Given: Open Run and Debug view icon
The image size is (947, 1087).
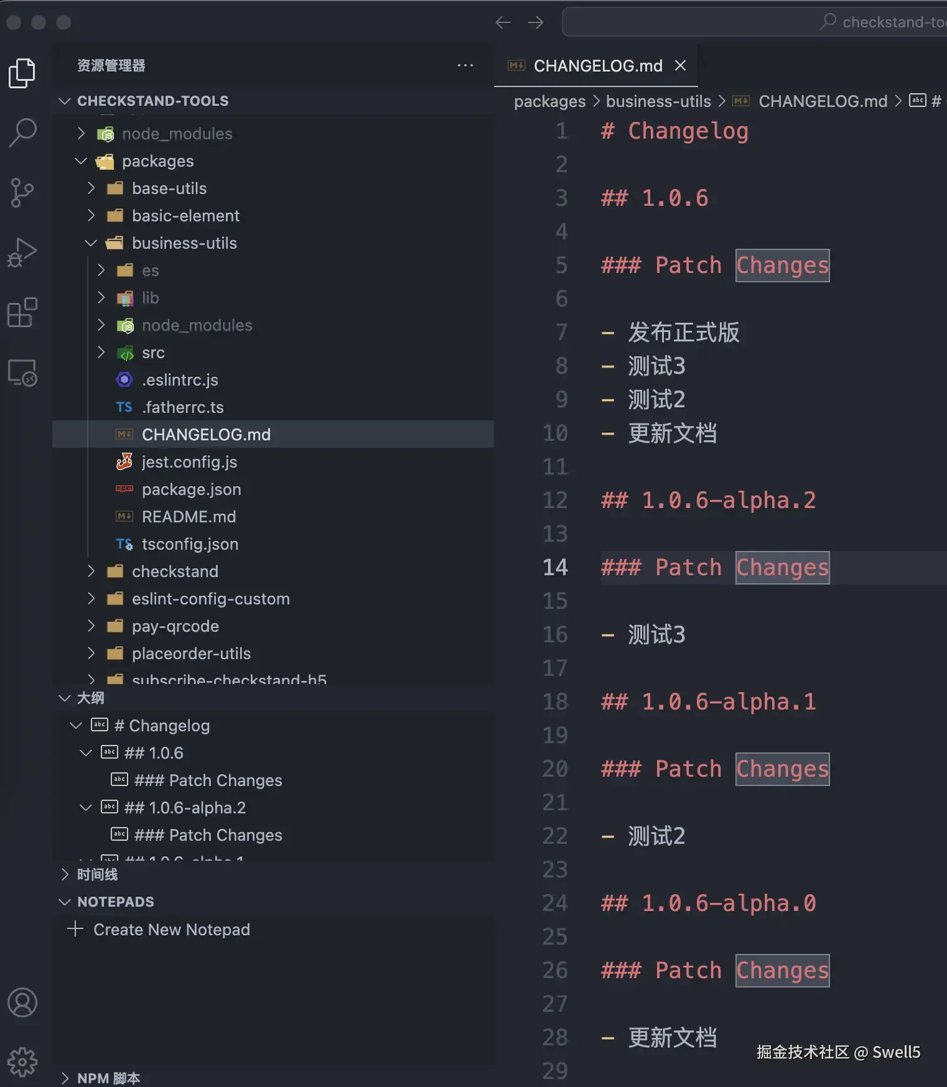Looking at the screenshot, I should (x=22, y=252).
